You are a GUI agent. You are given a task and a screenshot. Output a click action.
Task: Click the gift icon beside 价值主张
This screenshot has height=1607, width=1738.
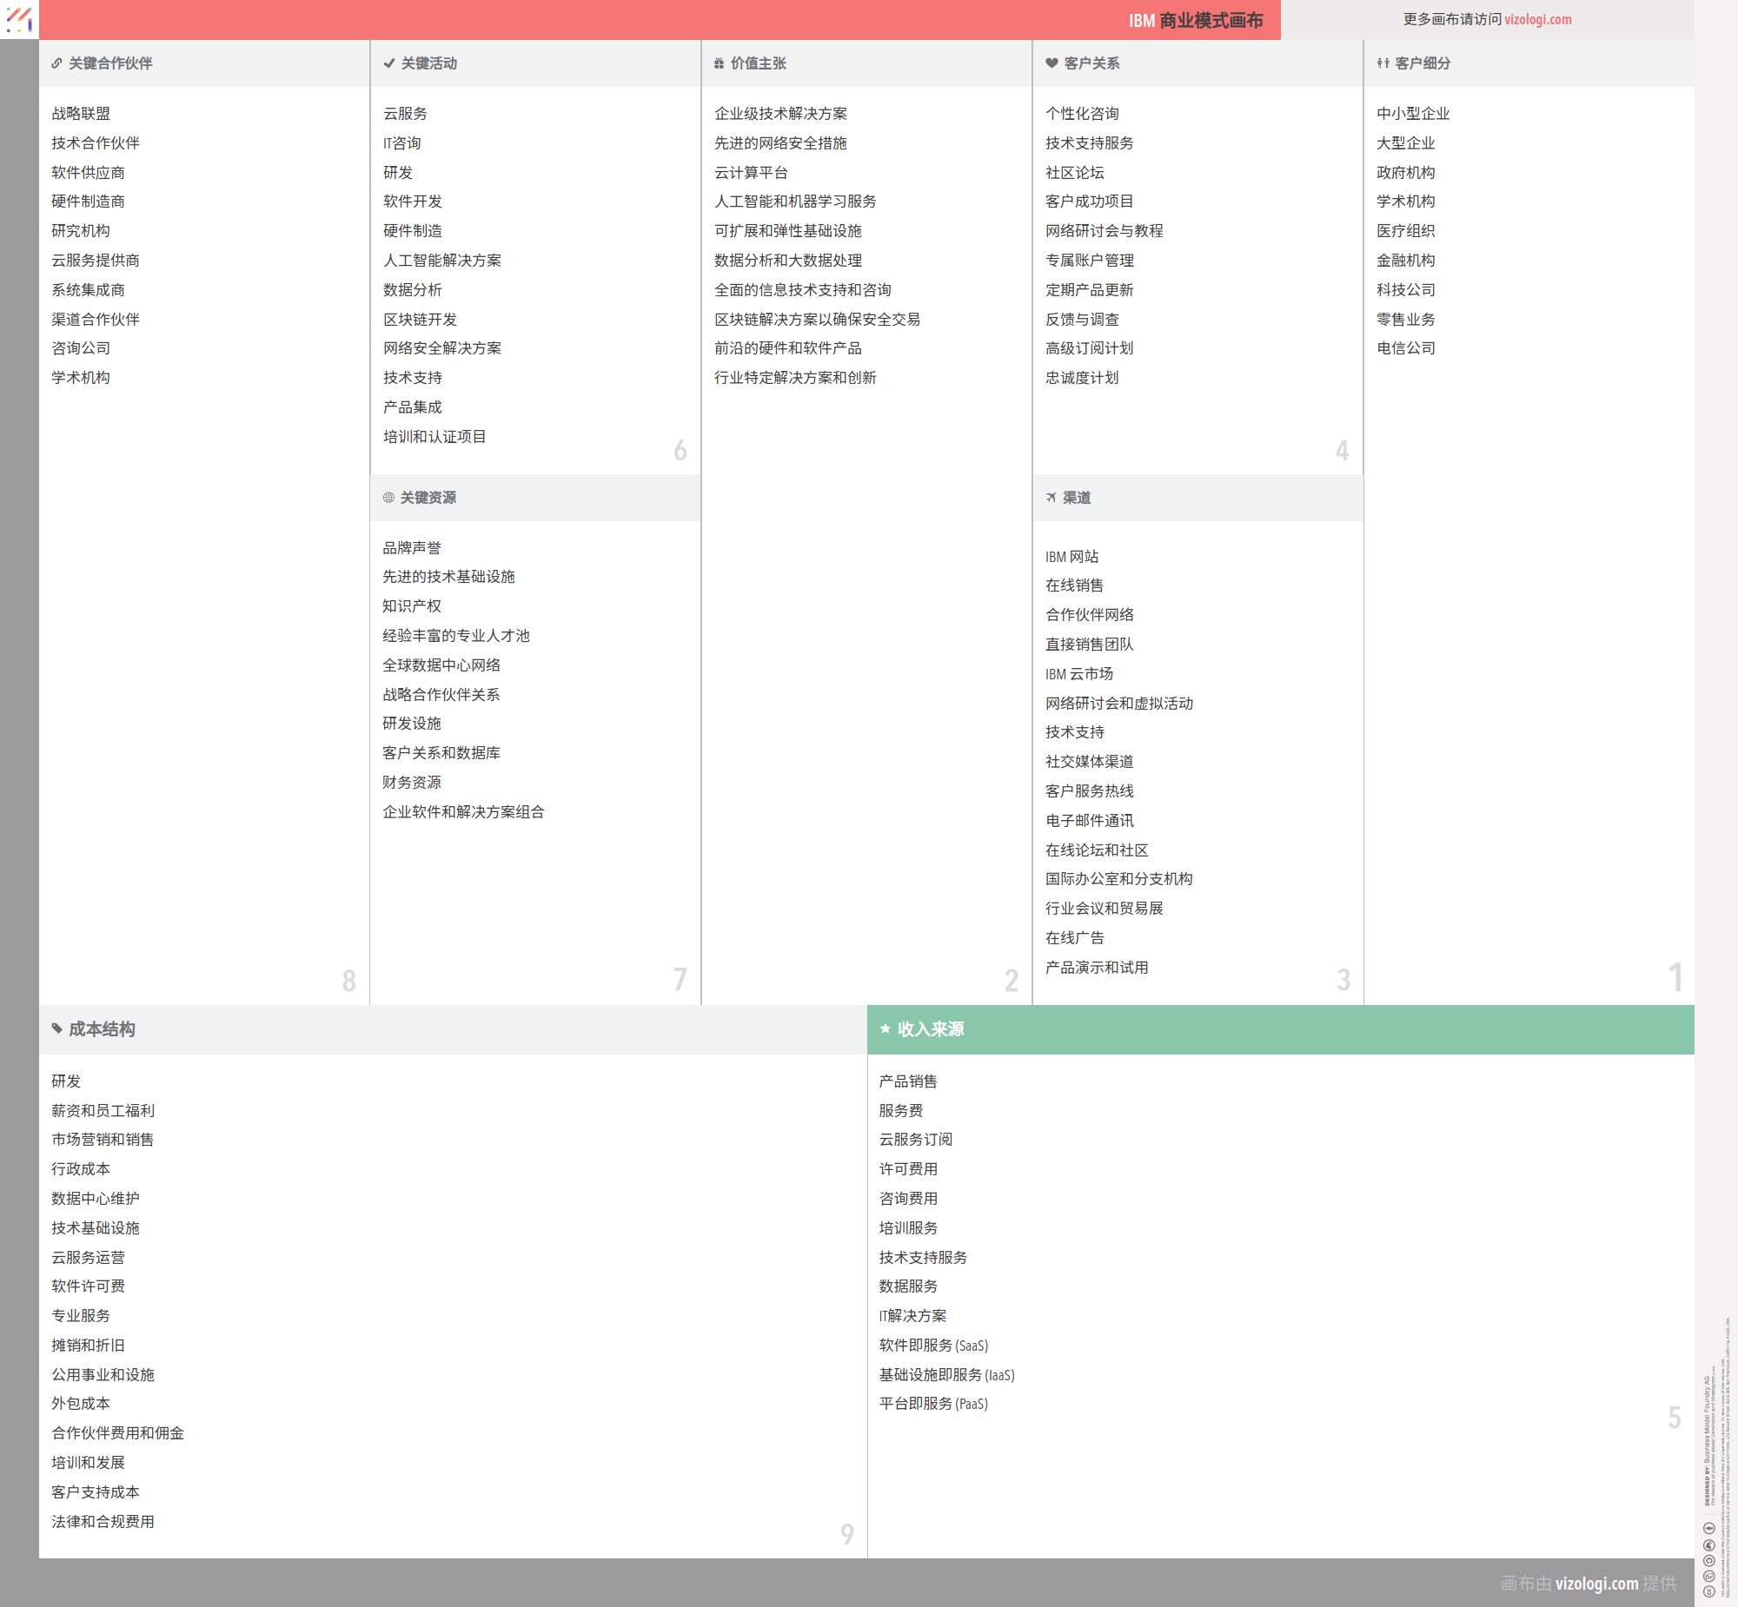pos(719,63)
